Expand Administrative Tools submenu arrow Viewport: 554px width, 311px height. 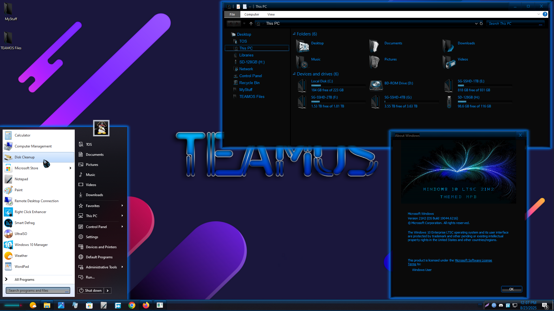[x=122, y=267]
